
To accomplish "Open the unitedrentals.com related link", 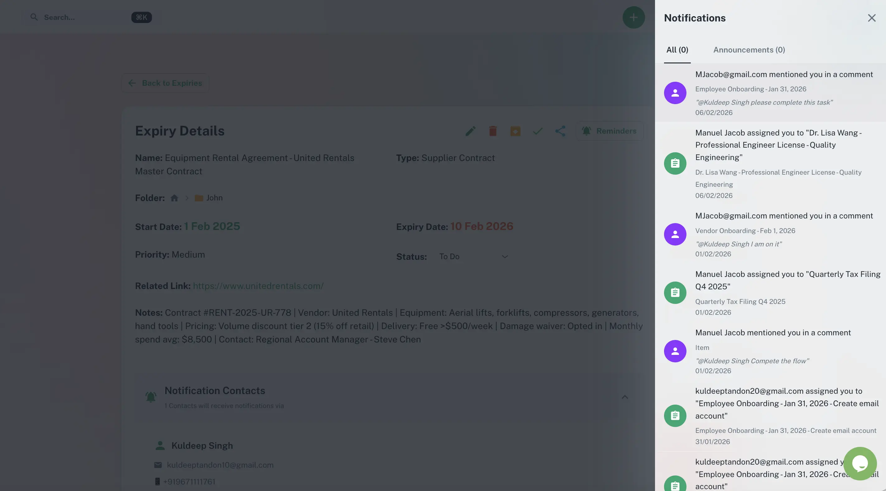I will click(258, 286).
